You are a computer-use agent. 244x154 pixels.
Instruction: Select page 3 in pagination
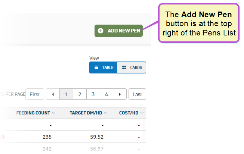[x=93, y=94]
